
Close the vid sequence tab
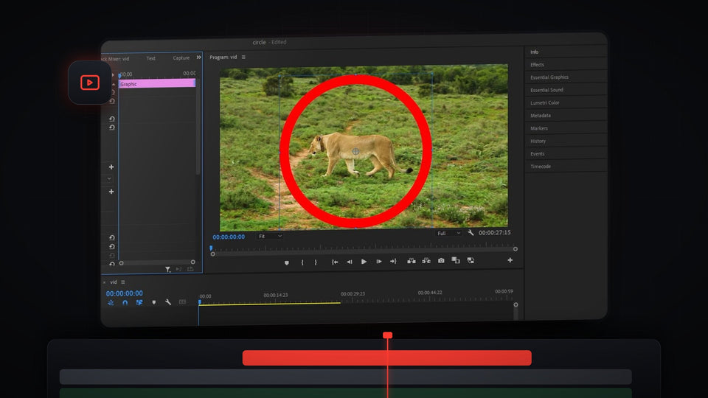tap(104, 282)
